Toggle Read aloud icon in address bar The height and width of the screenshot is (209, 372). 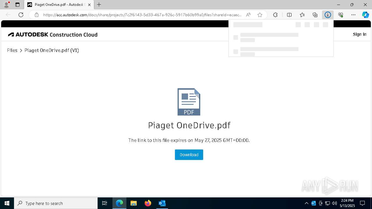tap(248, 15)
